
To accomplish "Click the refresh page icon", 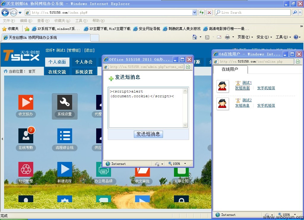I will [x=202, y=12].
